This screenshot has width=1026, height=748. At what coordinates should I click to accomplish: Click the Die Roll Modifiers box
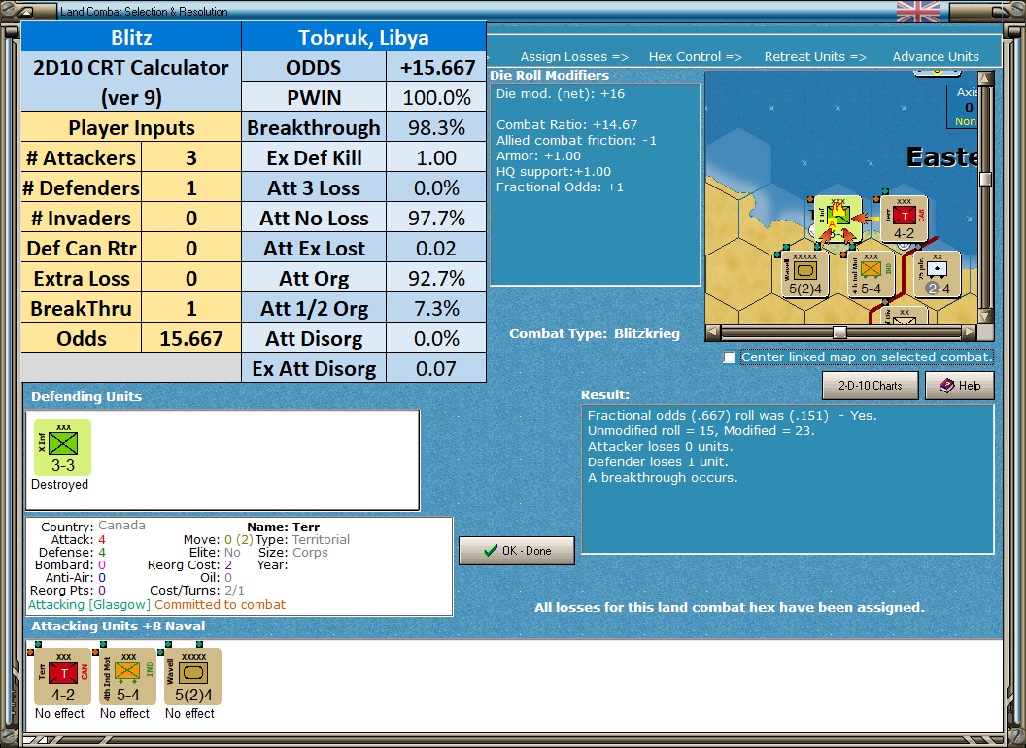[596, 185]
